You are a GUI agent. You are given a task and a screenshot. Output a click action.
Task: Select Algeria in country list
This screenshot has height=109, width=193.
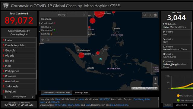point(18,56)
